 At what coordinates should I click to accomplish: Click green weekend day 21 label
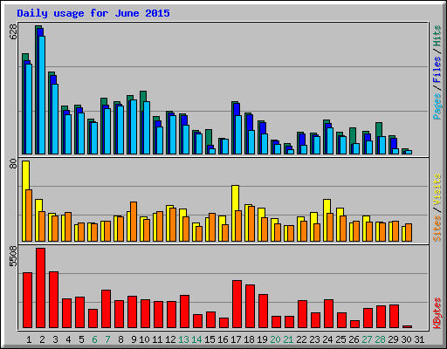[x=288, y=339]
